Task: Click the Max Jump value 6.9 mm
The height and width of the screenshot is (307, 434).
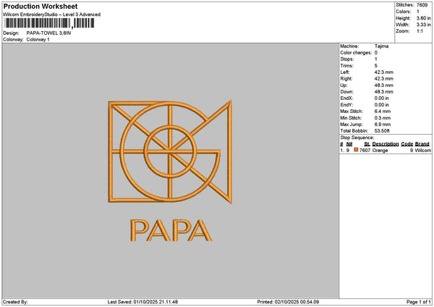Action: [x=383, y=125]
